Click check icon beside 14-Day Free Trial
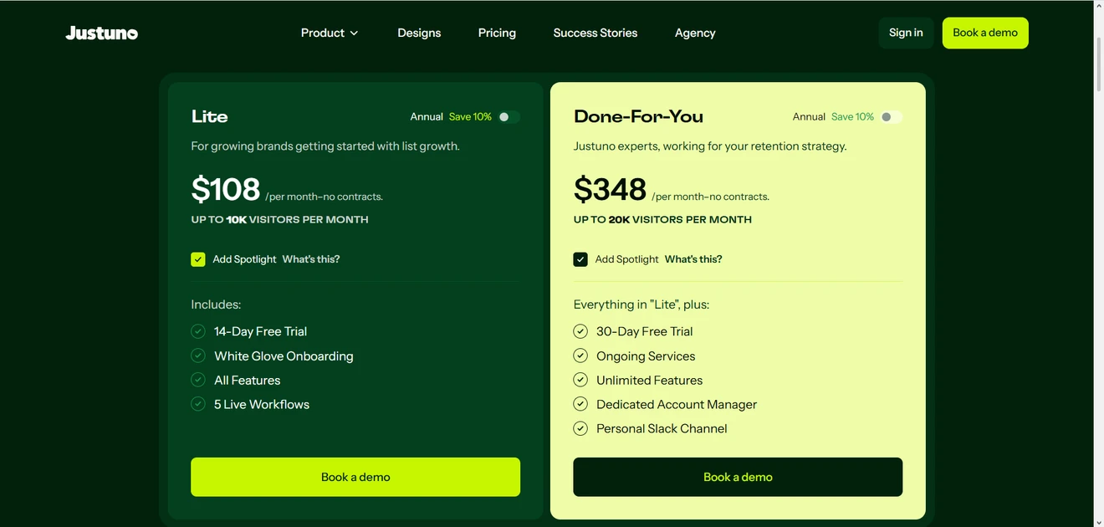 coord(198,331)
